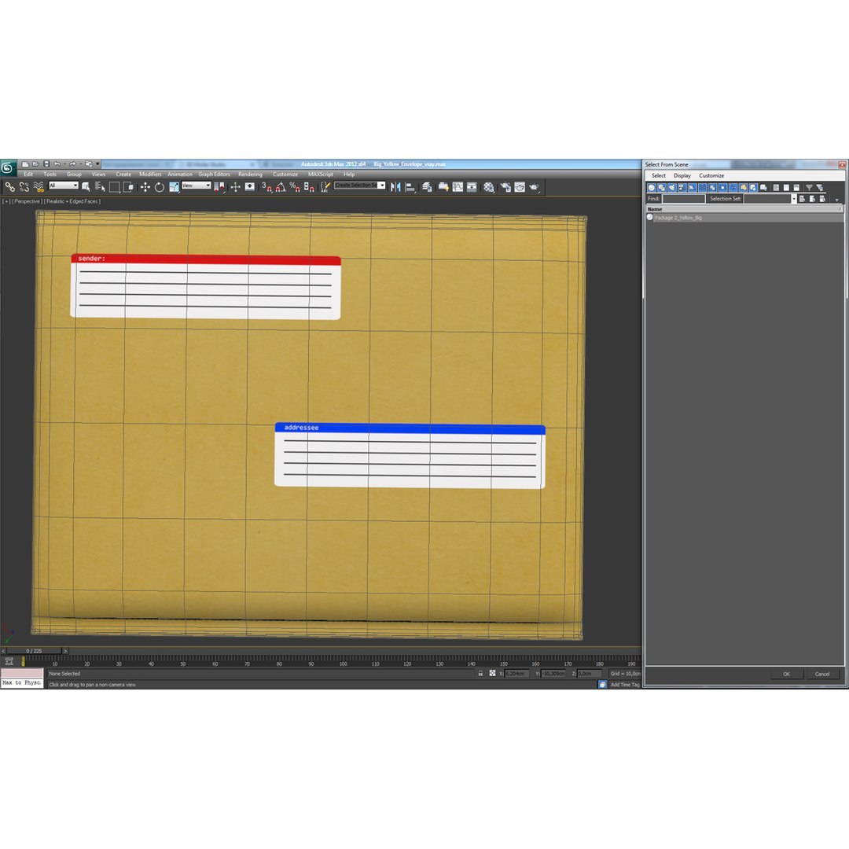
Task: Open Select menu in Select From Scene
Action: pyautogui.click(x=659, y=175)
